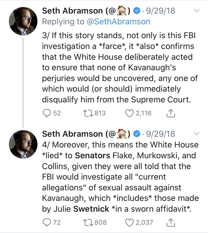Click the verified badge on the first tweet
208x233 pixels.
[137, 11]
